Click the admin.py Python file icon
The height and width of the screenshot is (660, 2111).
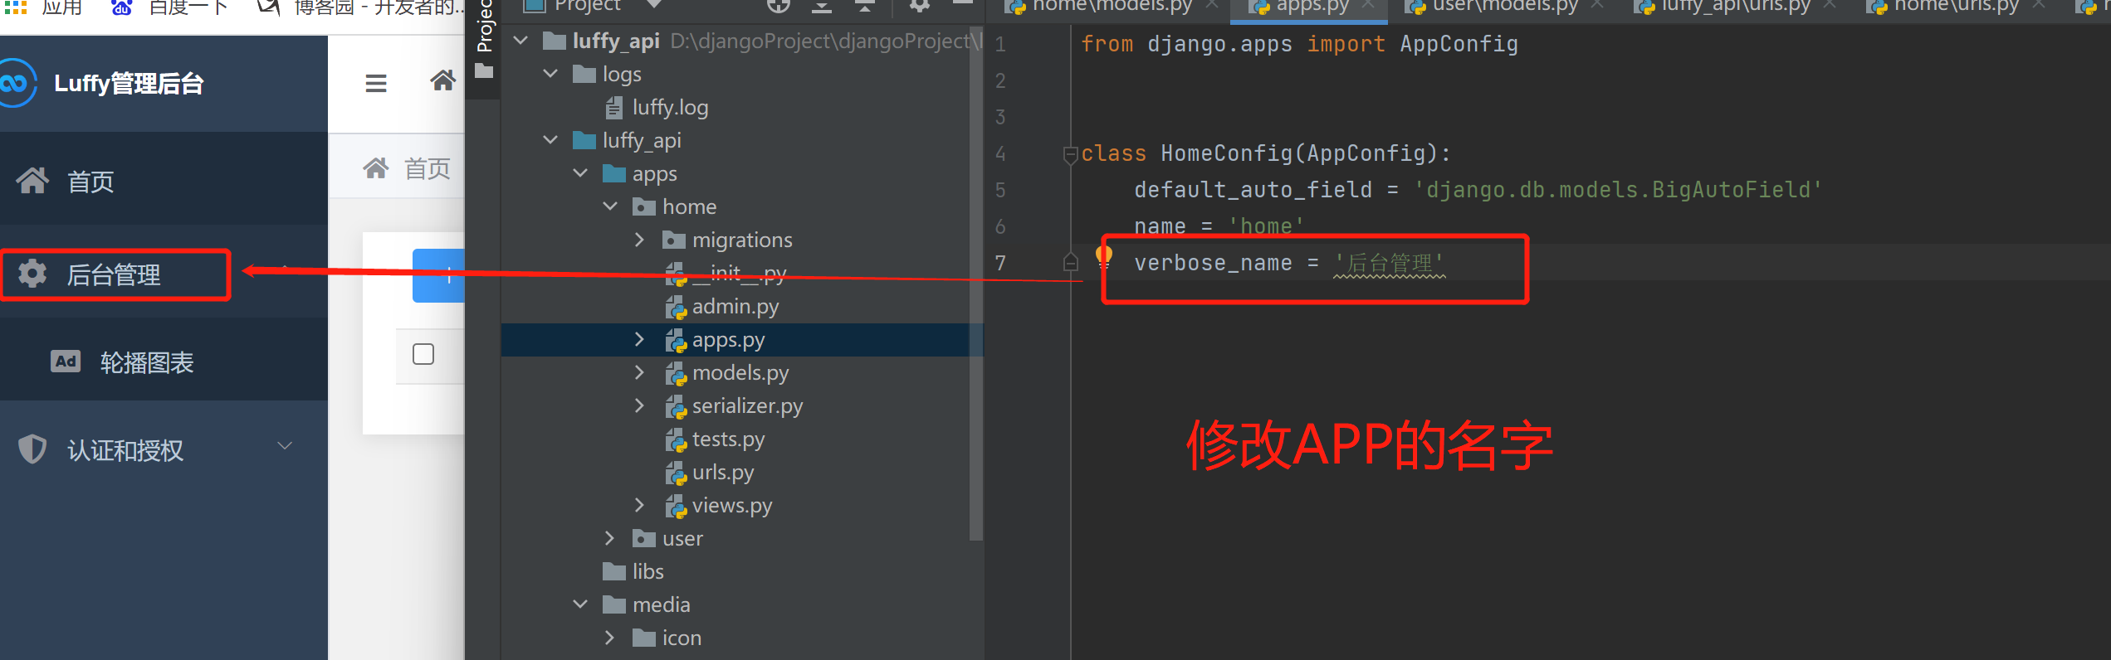pos(676,307)
